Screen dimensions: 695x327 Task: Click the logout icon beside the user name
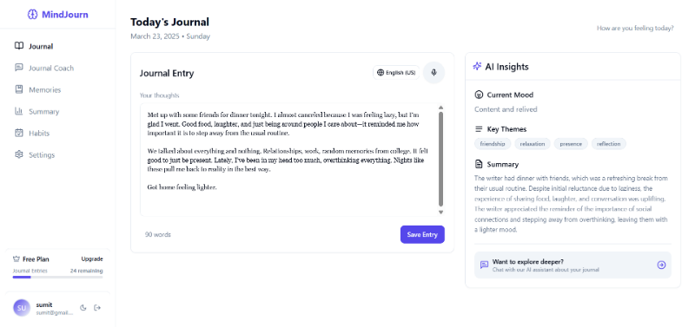click(x=97, y=308)
